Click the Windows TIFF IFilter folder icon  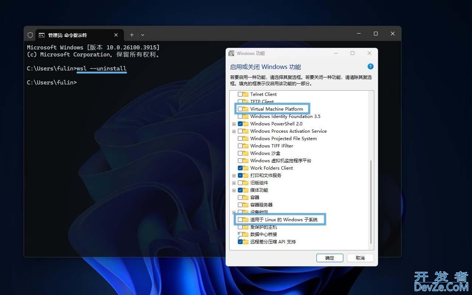tap(246, 146)
